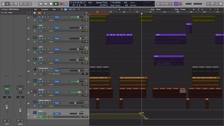Toggle Cycle mode button

[x=66, y=4]
